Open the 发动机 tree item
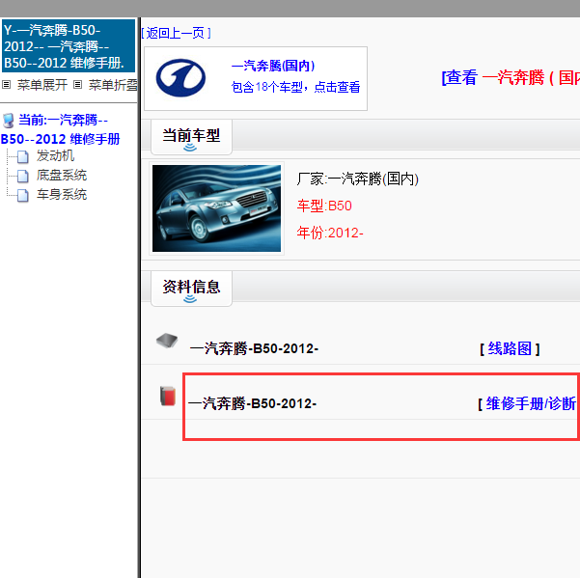Image resolution: width=580 pixels, height=578 pixels. click(x=55, y=155)
